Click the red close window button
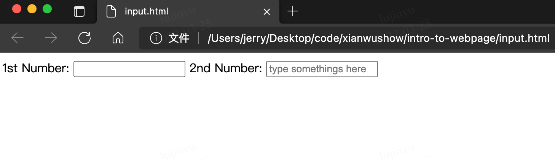This screenshot has width=555, height=159. click(17, 9)
